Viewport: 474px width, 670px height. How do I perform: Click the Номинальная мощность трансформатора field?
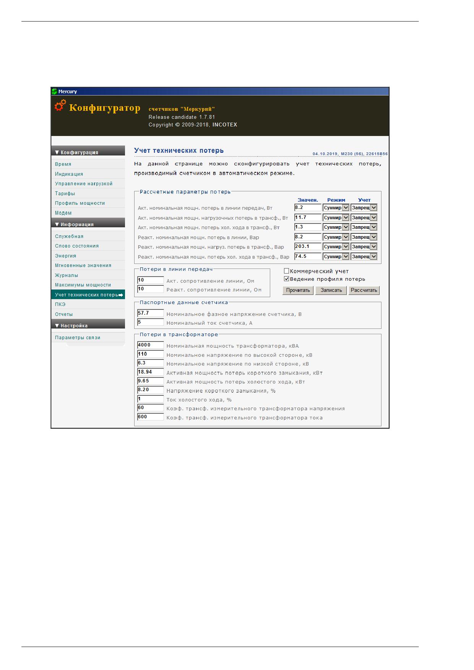[151, 345]
